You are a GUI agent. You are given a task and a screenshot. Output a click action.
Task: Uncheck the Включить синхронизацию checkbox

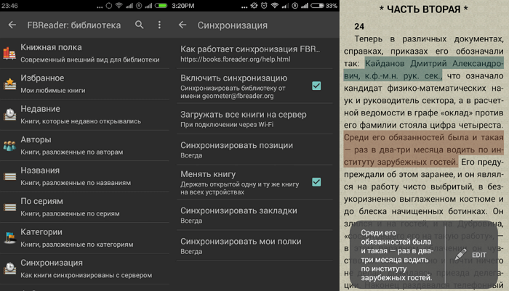coord(316,85)
